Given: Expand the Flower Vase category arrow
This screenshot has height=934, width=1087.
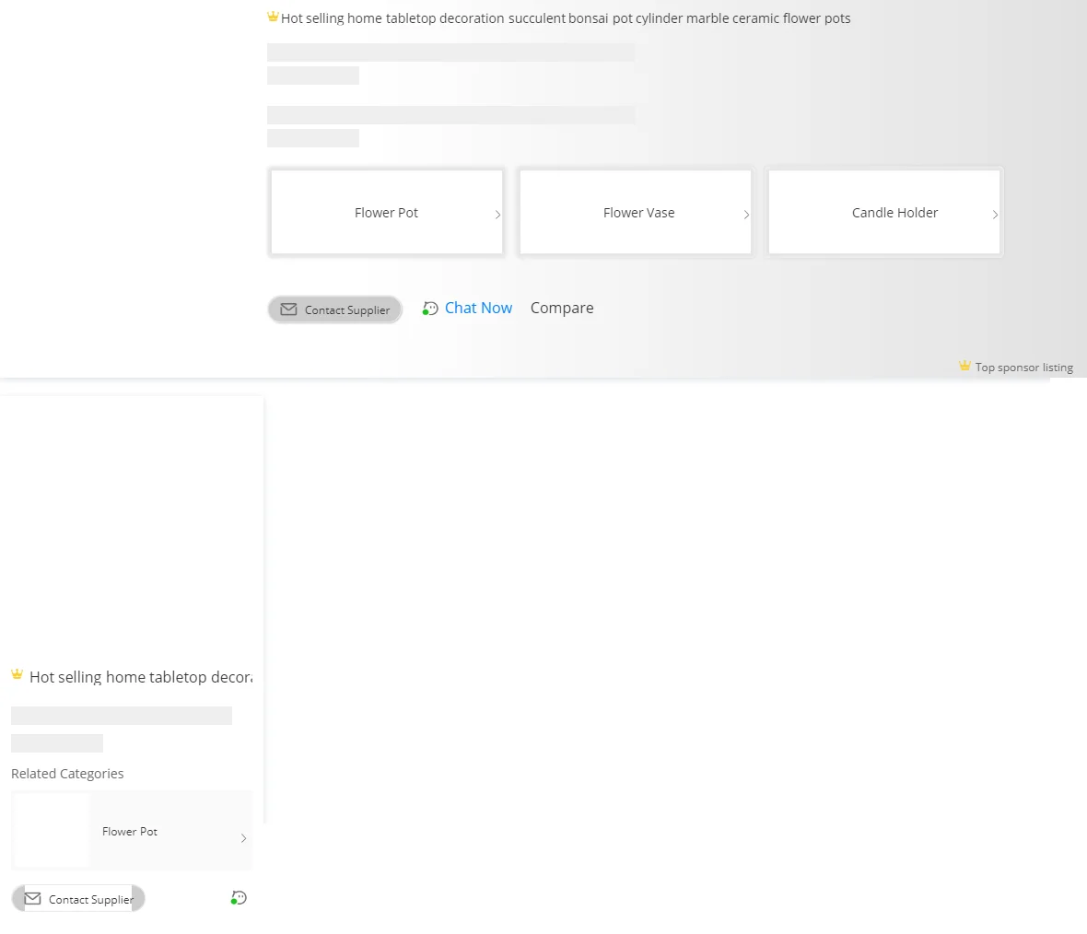Looking at the screenshot, I should [x=746, y=215].
